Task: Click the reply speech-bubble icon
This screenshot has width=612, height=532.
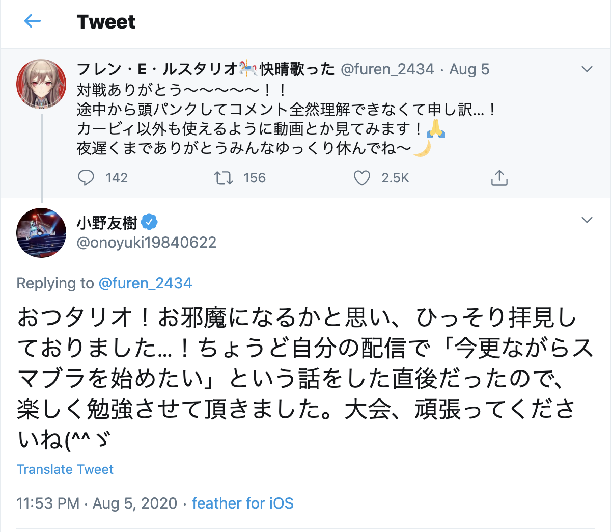Action: 86,178
